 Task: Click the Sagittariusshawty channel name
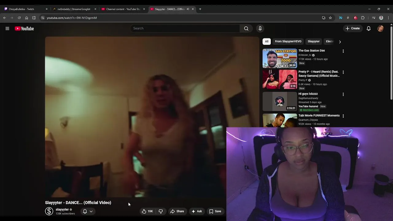[x=308, y=98]
